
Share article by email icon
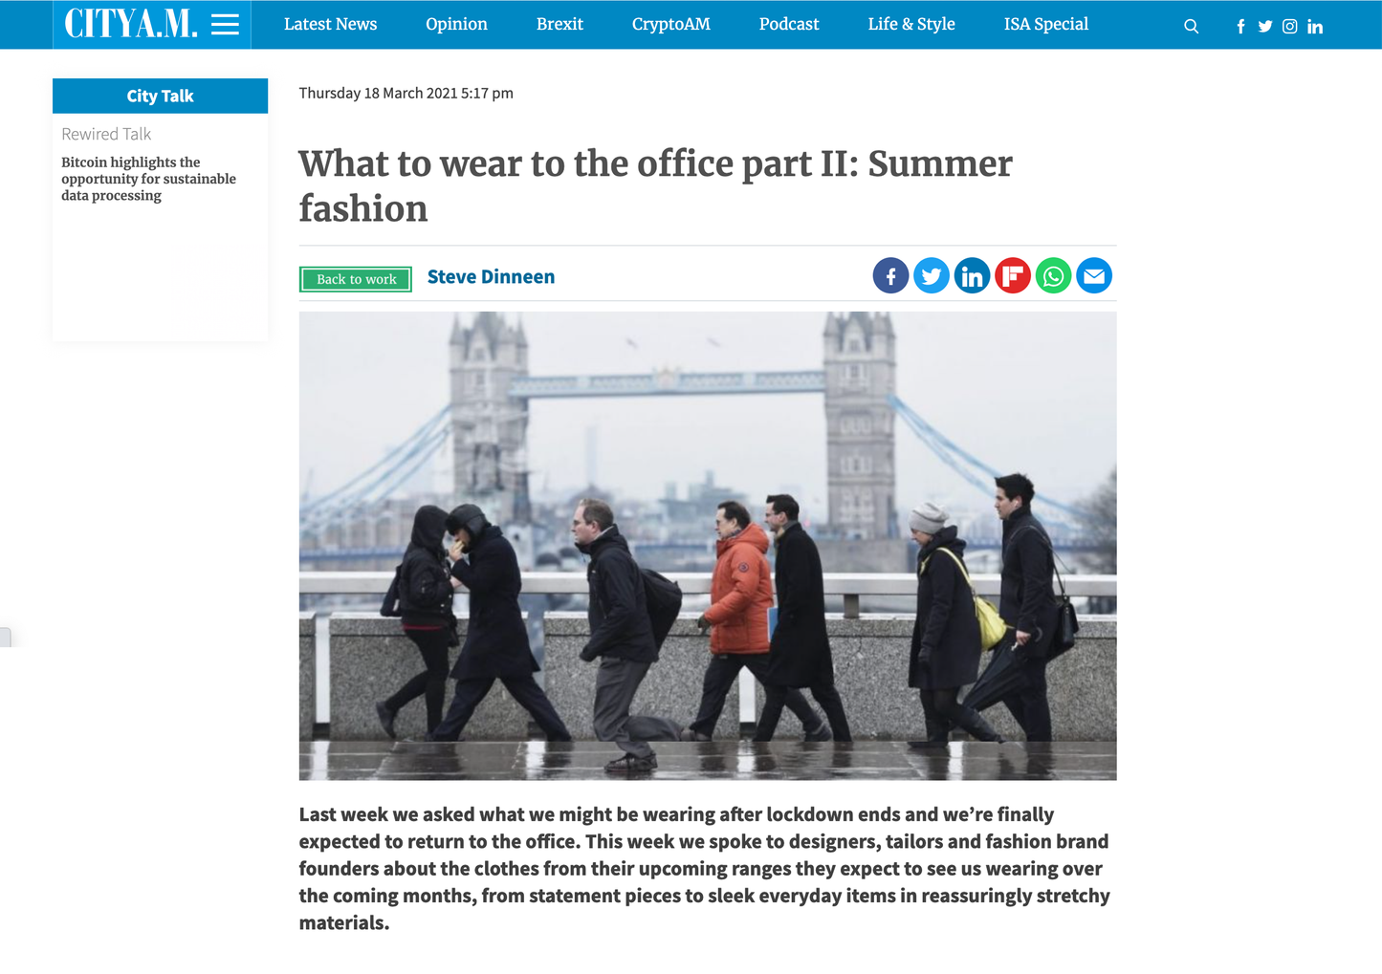click(1094, 276)
